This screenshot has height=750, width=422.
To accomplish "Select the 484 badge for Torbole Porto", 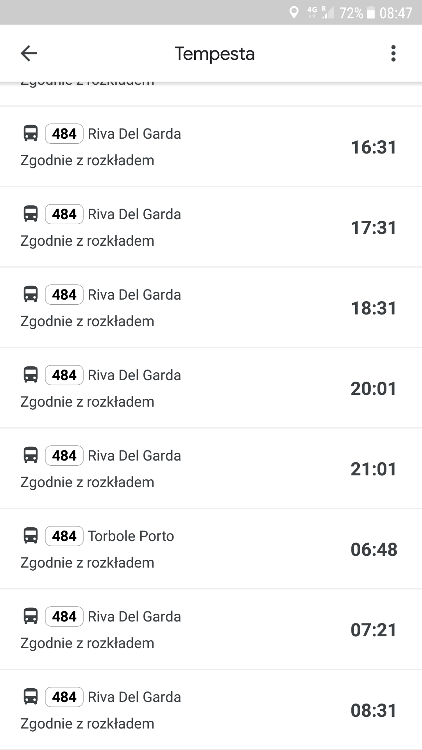I will point(64,536).
